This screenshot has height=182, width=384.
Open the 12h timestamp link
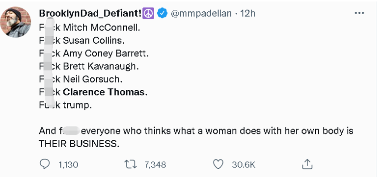point(247,13)
